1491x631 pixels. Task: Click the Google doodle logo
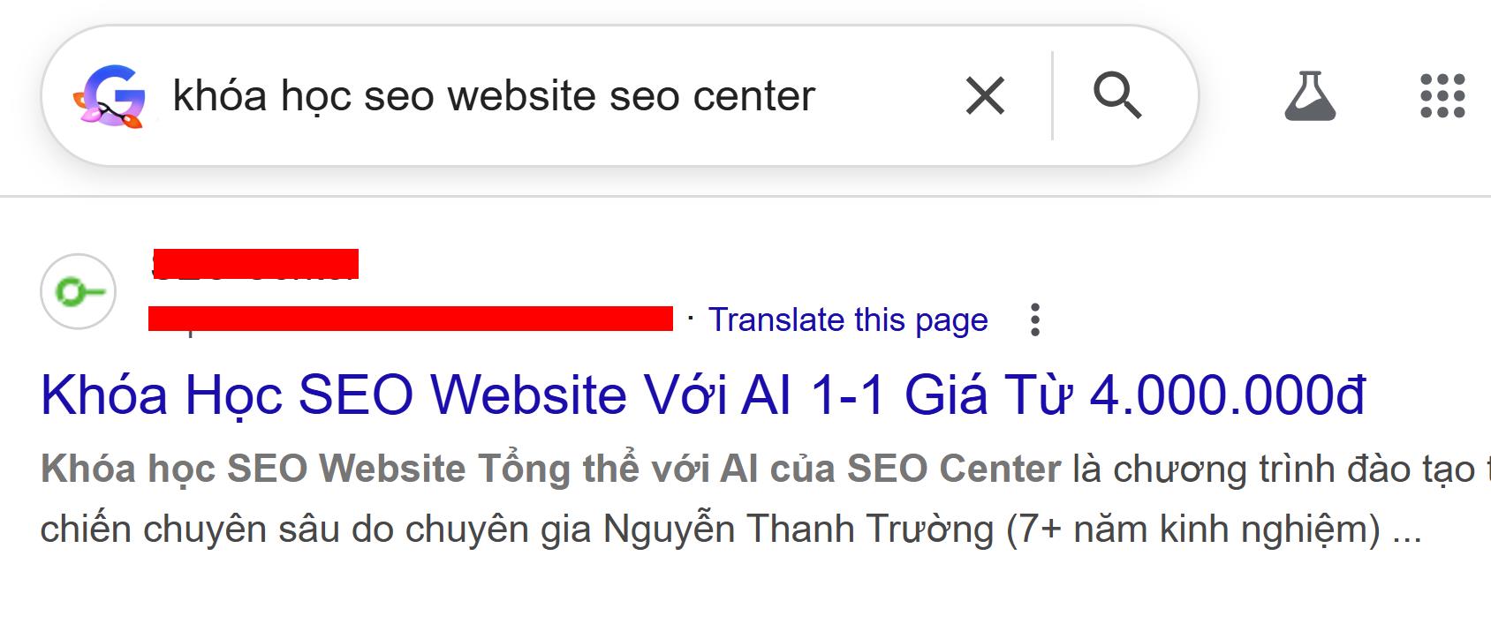click(109, 96)
